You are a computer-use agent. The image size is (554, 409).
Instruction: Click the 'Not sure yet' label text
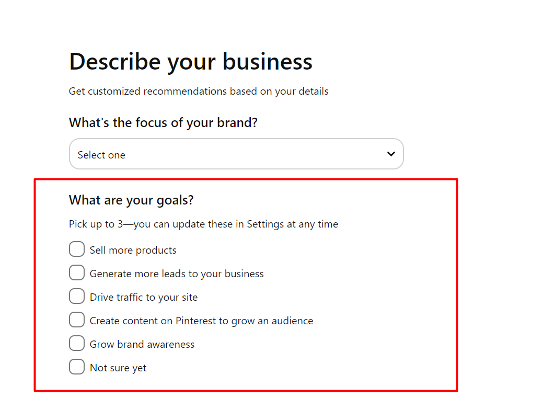click(x=118, y=368)
